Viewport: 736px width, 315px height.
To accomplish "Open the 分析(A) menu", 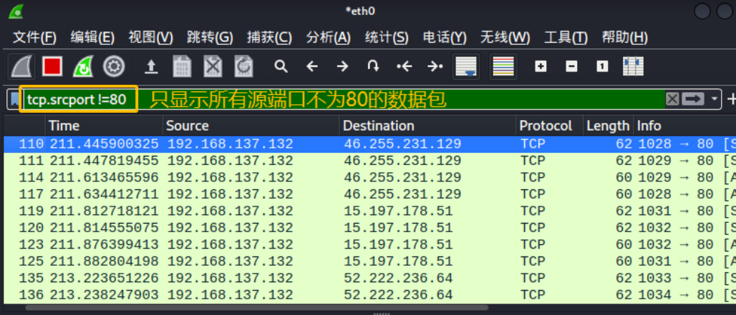I will point(328,37).
